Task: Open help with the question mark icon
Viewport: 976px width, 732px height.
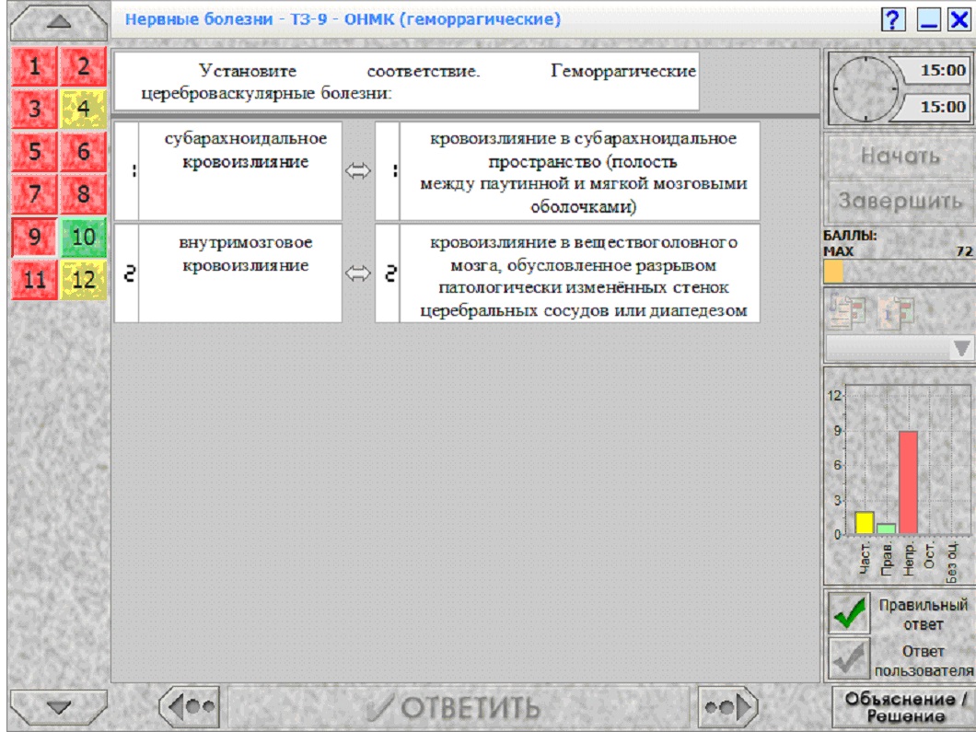Action: [x=893, y=20]
